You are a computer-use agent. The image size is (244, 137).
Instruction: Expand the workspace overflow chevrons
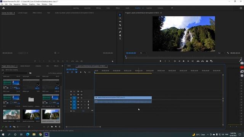pyautogui.click(x=172, y=8)
